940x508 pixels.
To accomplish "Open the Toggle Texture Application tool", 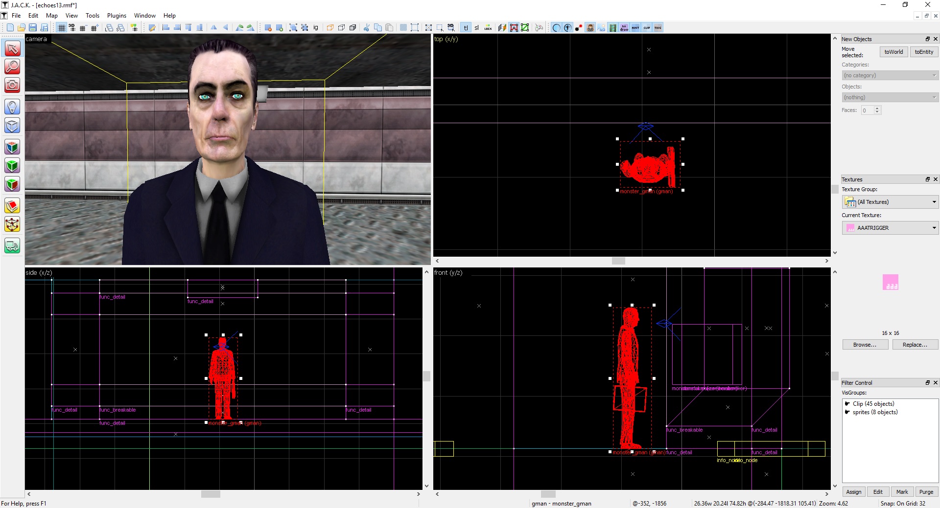I will pyautogui.click(x=12, y=147).
